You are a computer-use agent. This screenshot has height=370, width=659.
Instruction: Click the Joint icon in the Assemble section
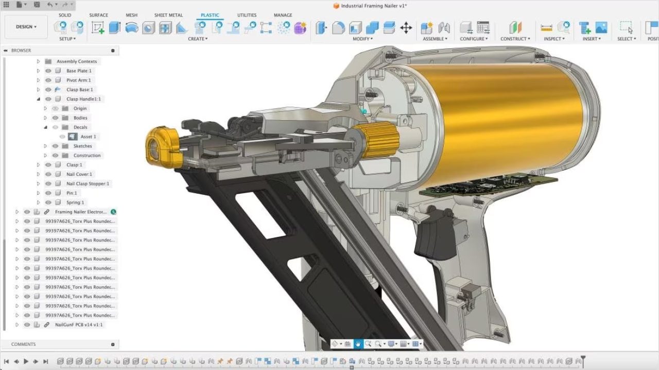[443, 27]
